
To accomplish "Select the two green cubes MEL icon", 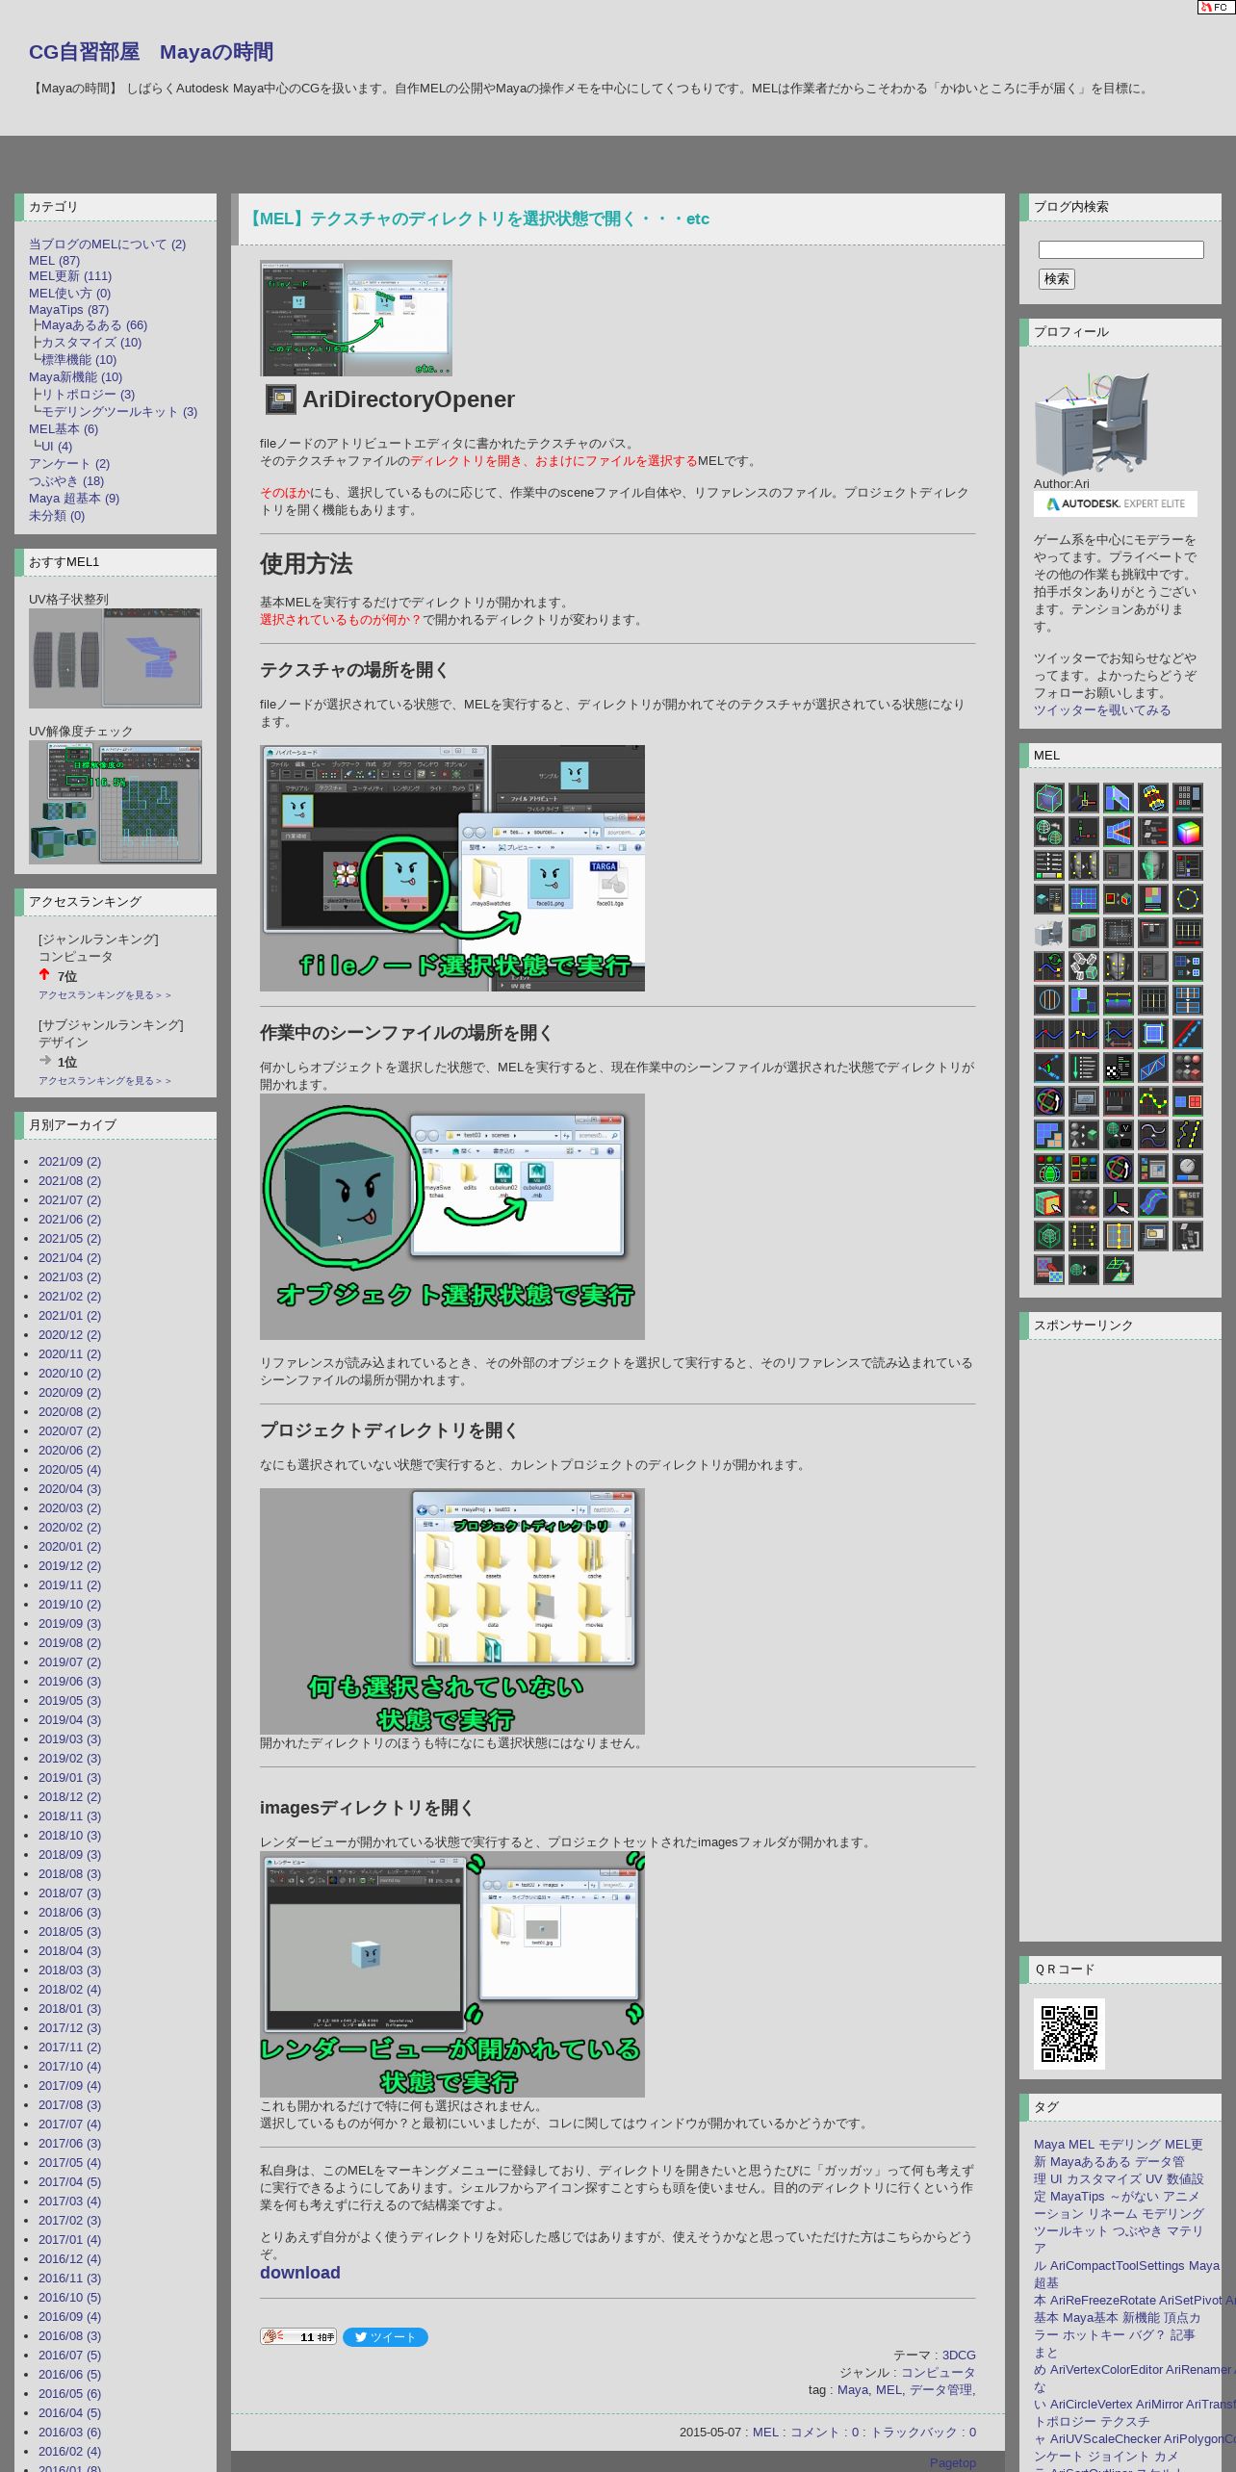I will point(1084,933).
